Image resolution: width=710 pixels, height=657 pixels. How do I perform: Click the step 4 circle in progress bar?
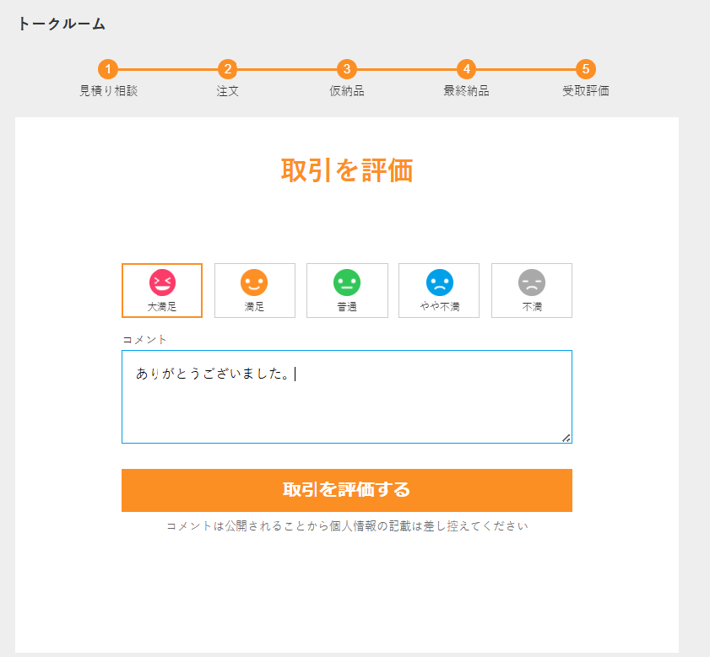click(x=466, y=69)
